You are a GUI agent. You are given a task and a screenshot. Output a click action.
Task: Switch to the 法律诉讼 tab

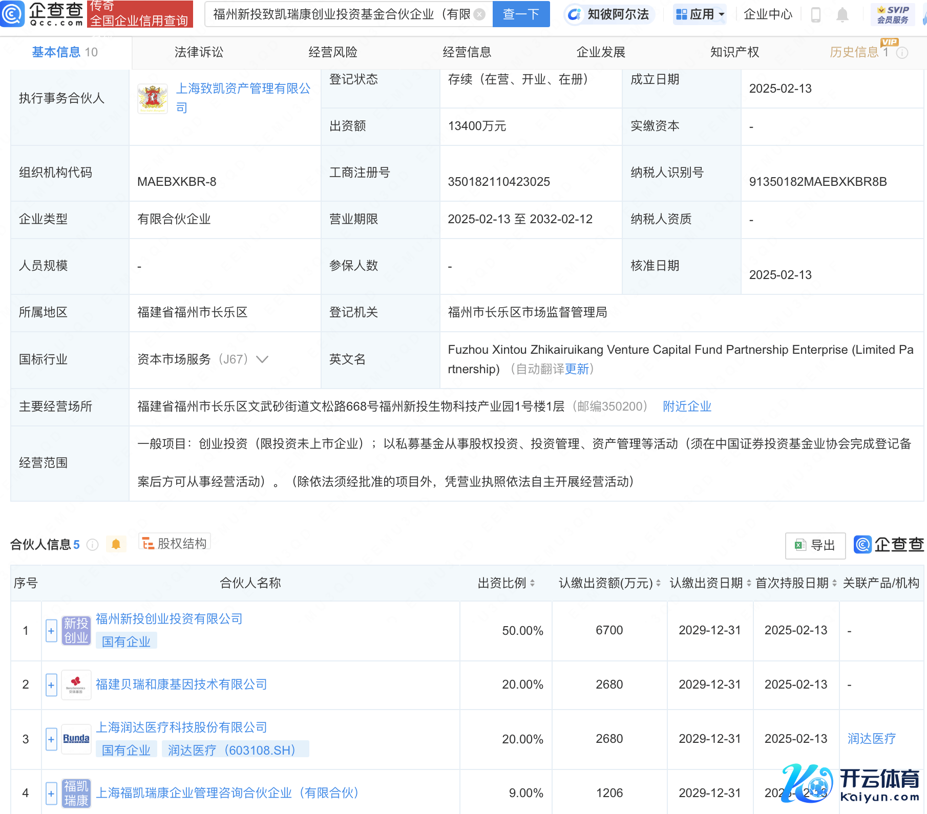point(199,52)
